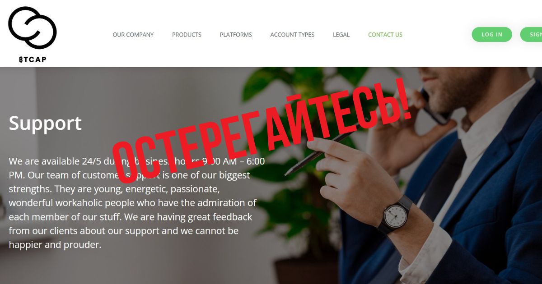Select PLATFORMS in the navigation bar
This screenshot has height=284, width=542.
236,35
